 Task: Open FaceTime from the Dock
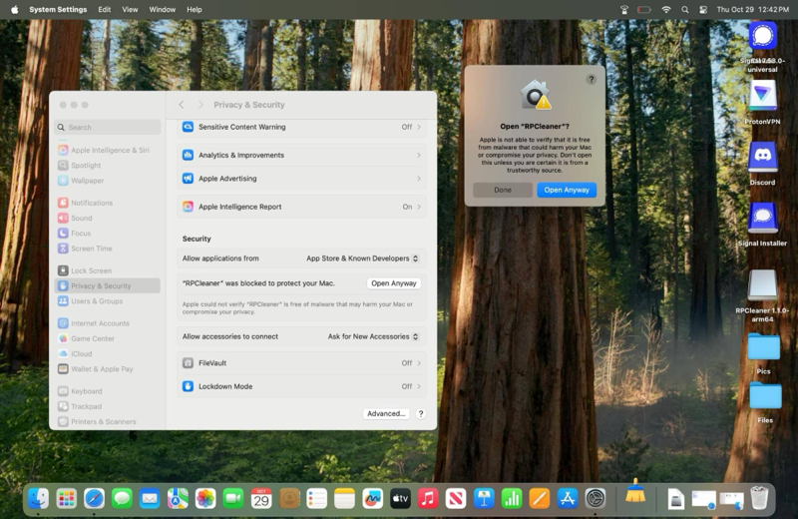233,499
